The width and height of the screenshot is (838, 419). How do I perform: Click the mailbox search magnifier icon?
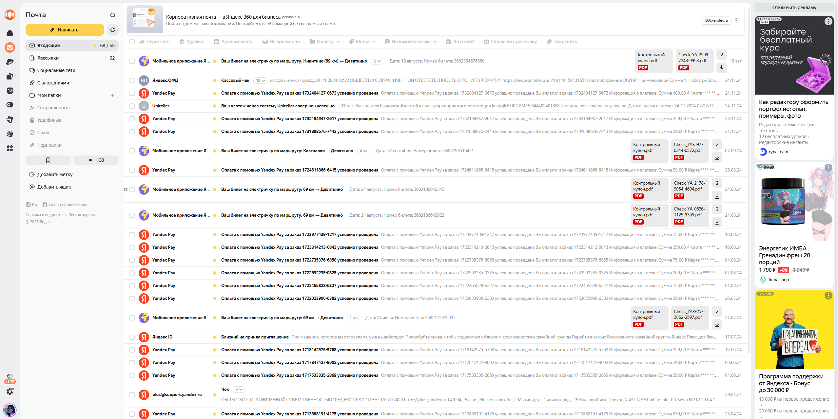113,15
